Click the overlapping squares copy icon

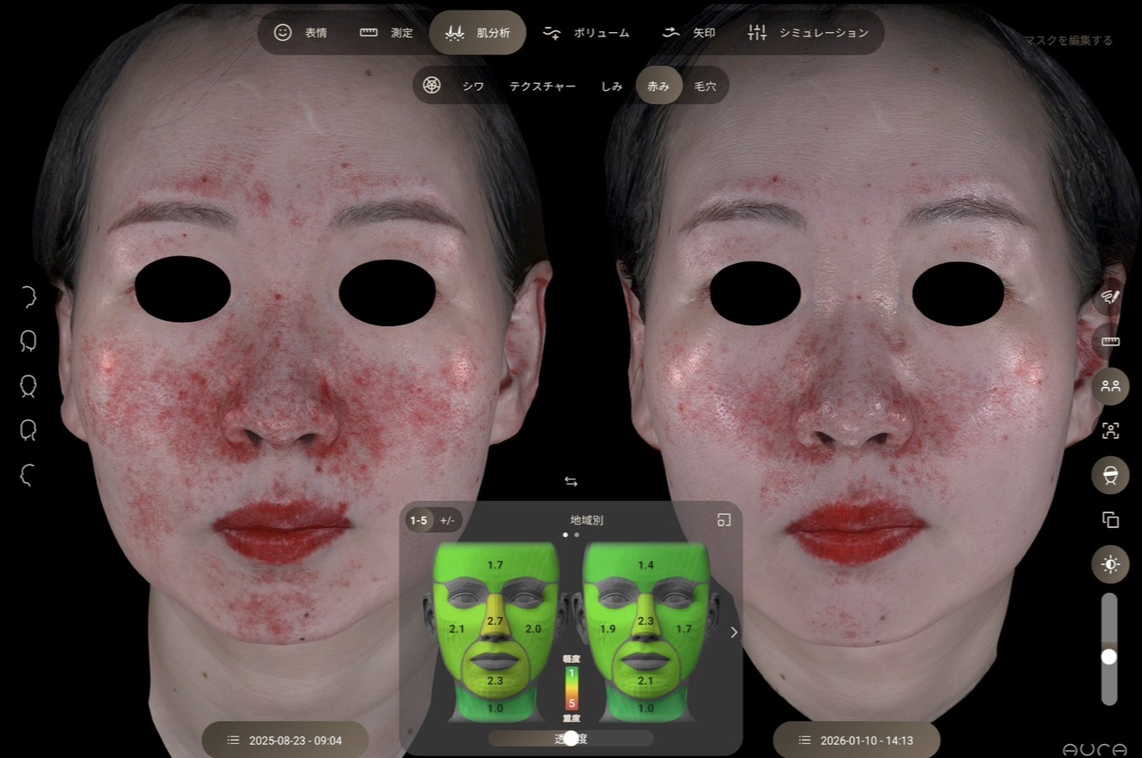(1110, 519)
